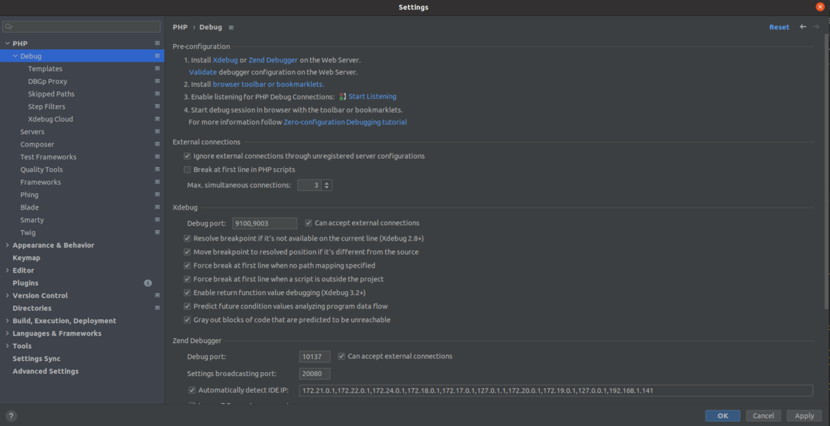Click the project-level icon beside DBGp Proxy
The height and width of the screenshot is (426, 830).
pos(157,81)
